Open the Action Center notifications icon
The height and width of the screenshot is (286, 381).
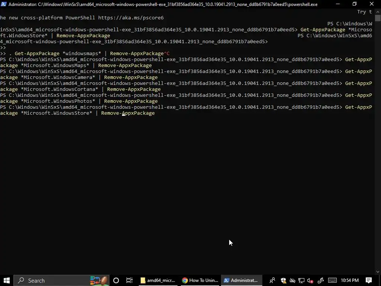pyautogui.click(x=369, y=280)
